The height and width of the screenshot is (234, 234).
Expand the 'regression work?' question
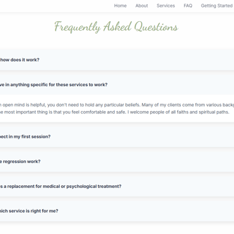[x=117, y=162]
